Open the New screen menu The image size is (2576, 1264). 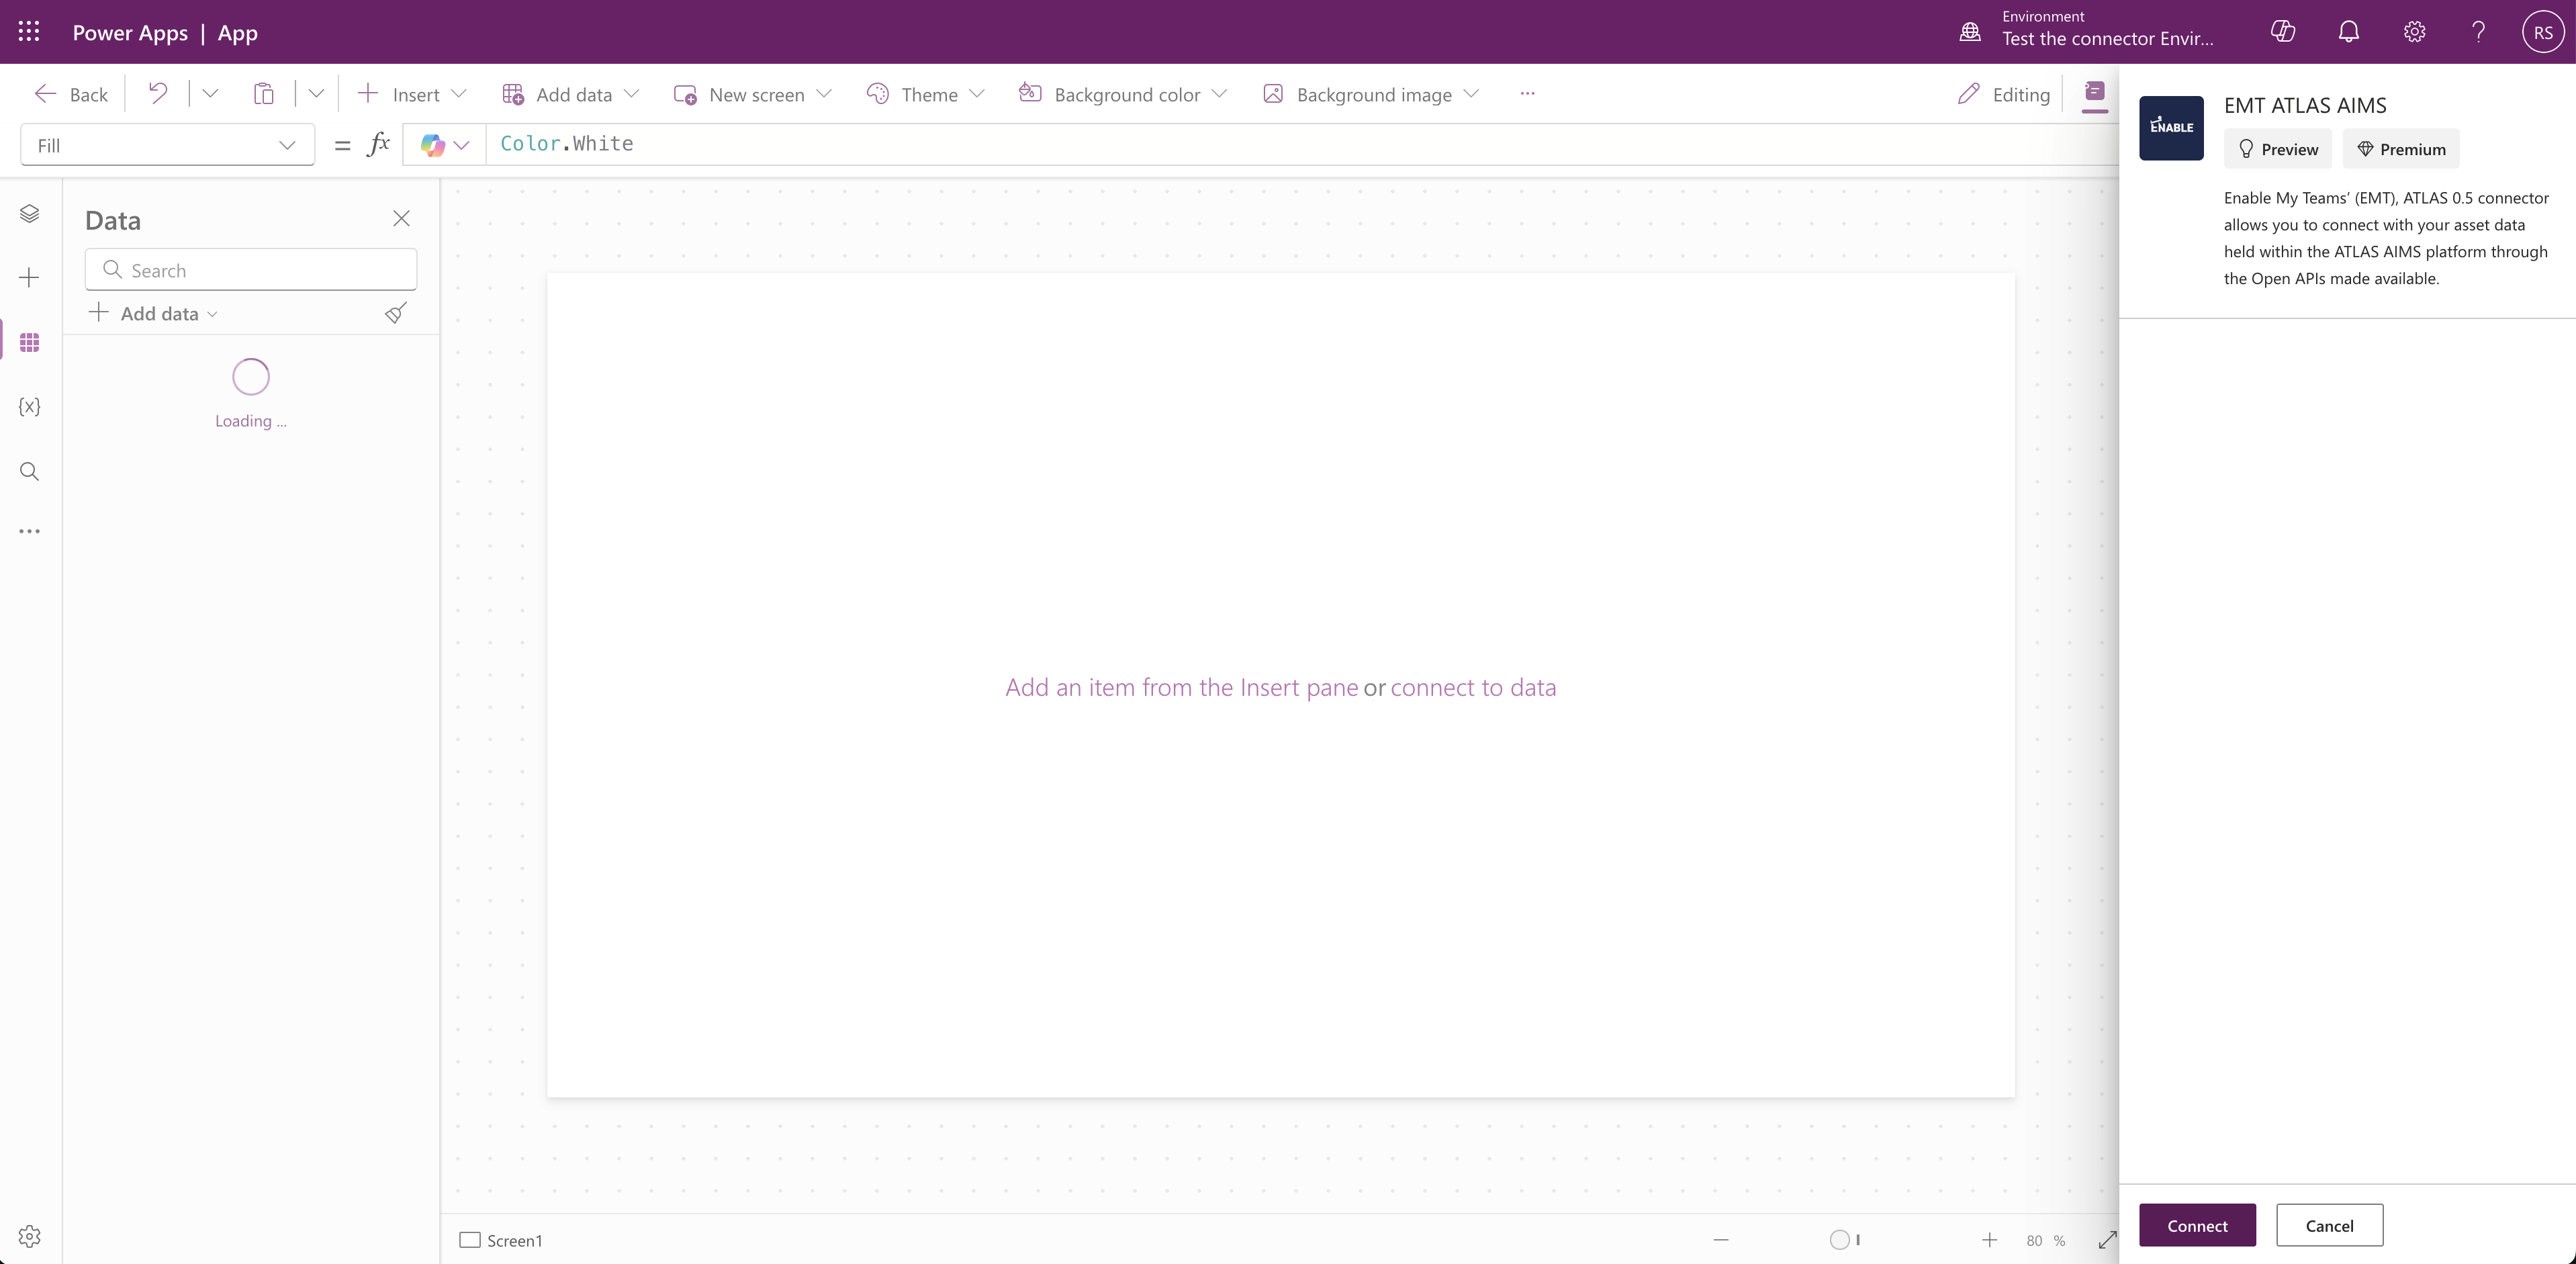pos(753,94)
